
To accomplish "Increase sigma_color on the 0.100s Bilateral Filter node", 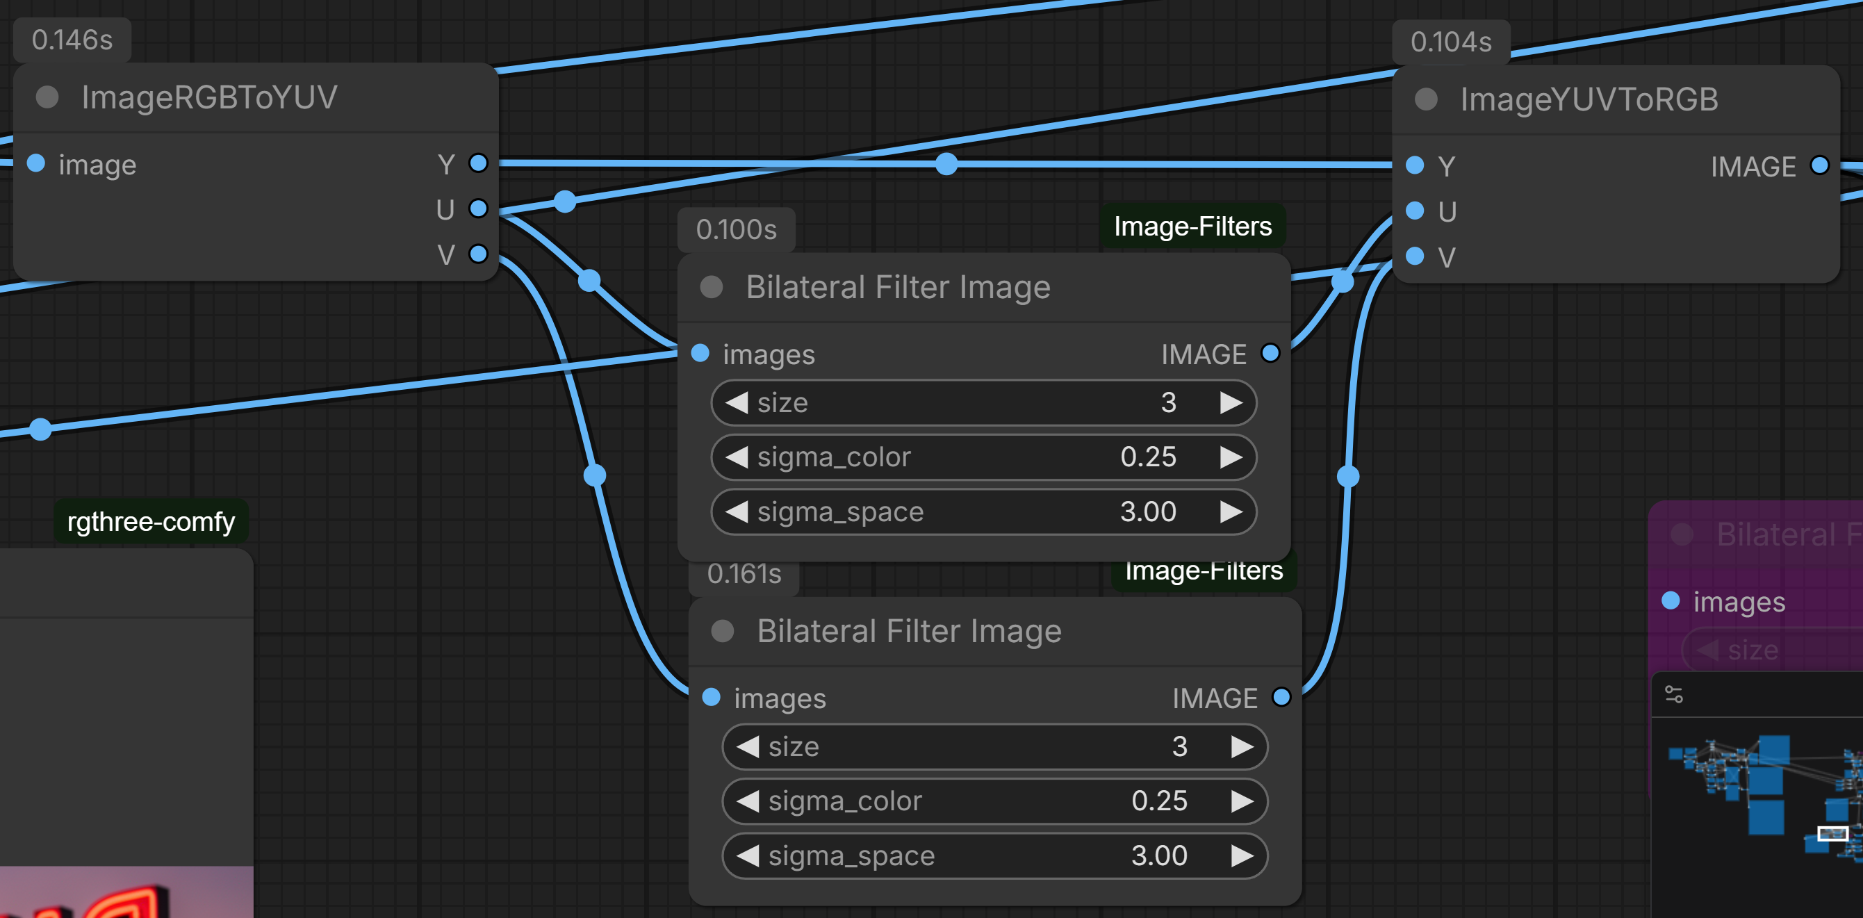I will point(1231,457).
